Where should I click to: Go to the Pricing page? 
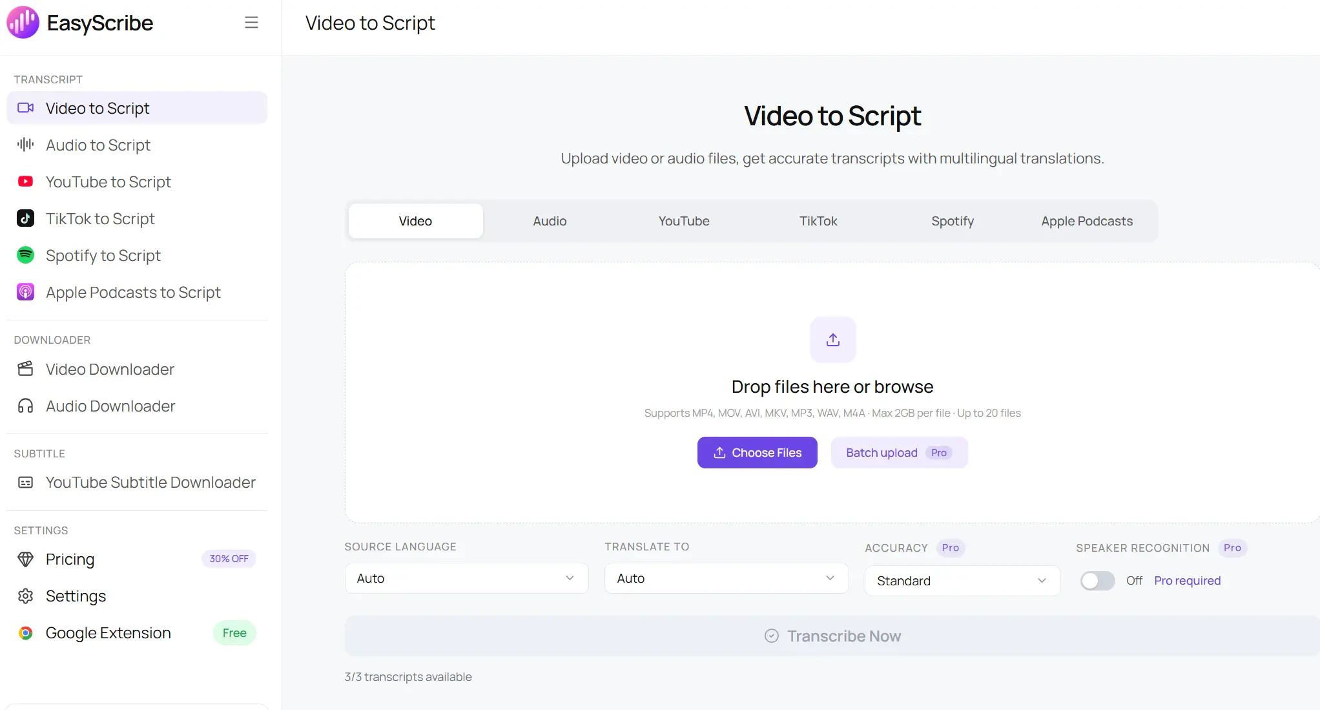137,559
